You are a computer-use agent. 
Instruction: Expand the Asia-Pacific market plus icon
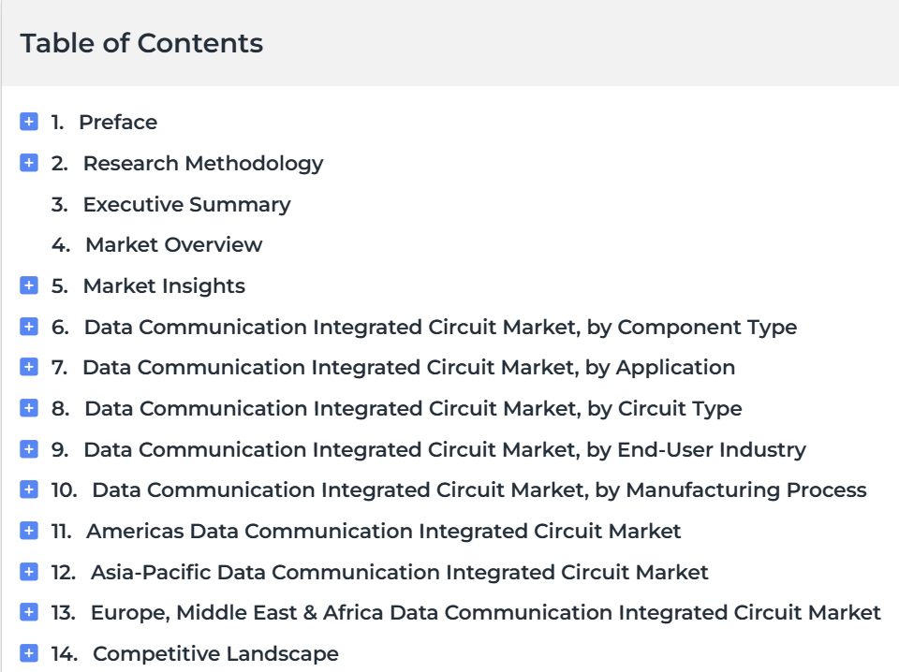point(29,572)
